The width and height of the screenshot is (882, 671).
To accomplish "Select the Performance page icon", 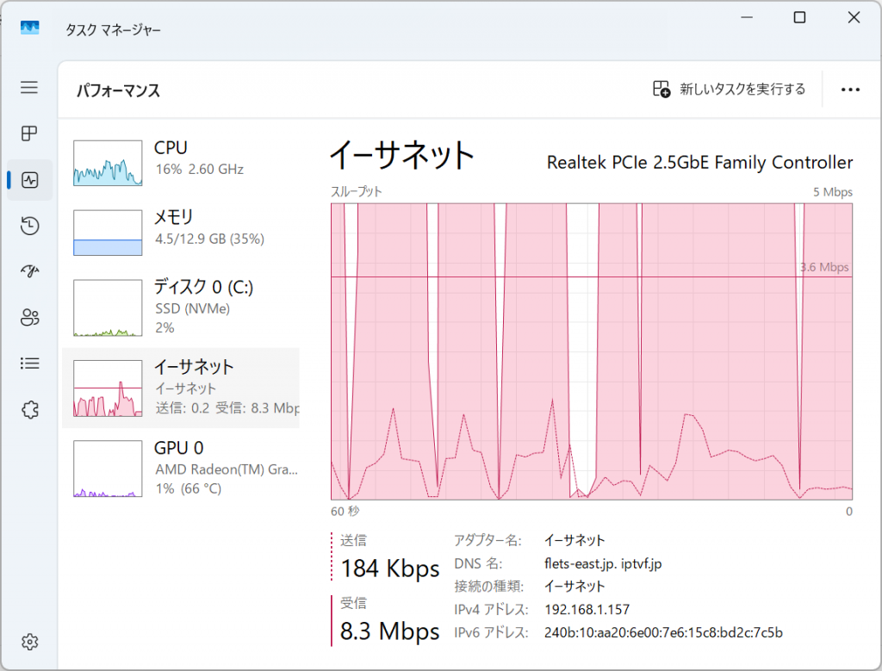I will [29, 180].
